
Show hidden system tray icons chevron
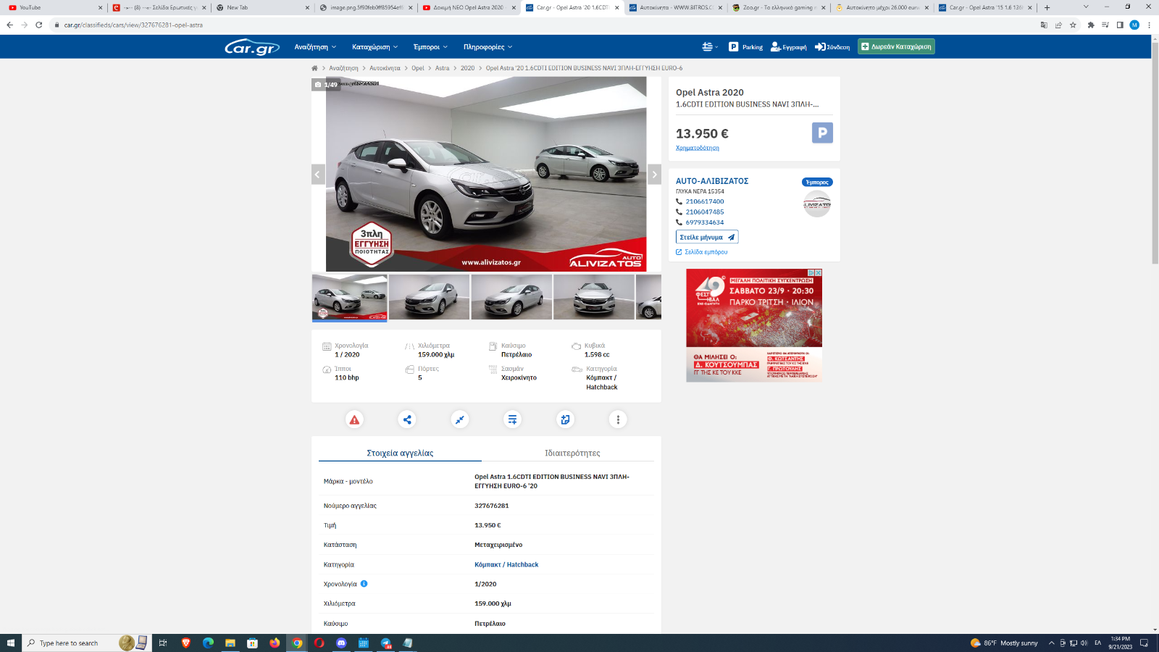click(1052, 643)
